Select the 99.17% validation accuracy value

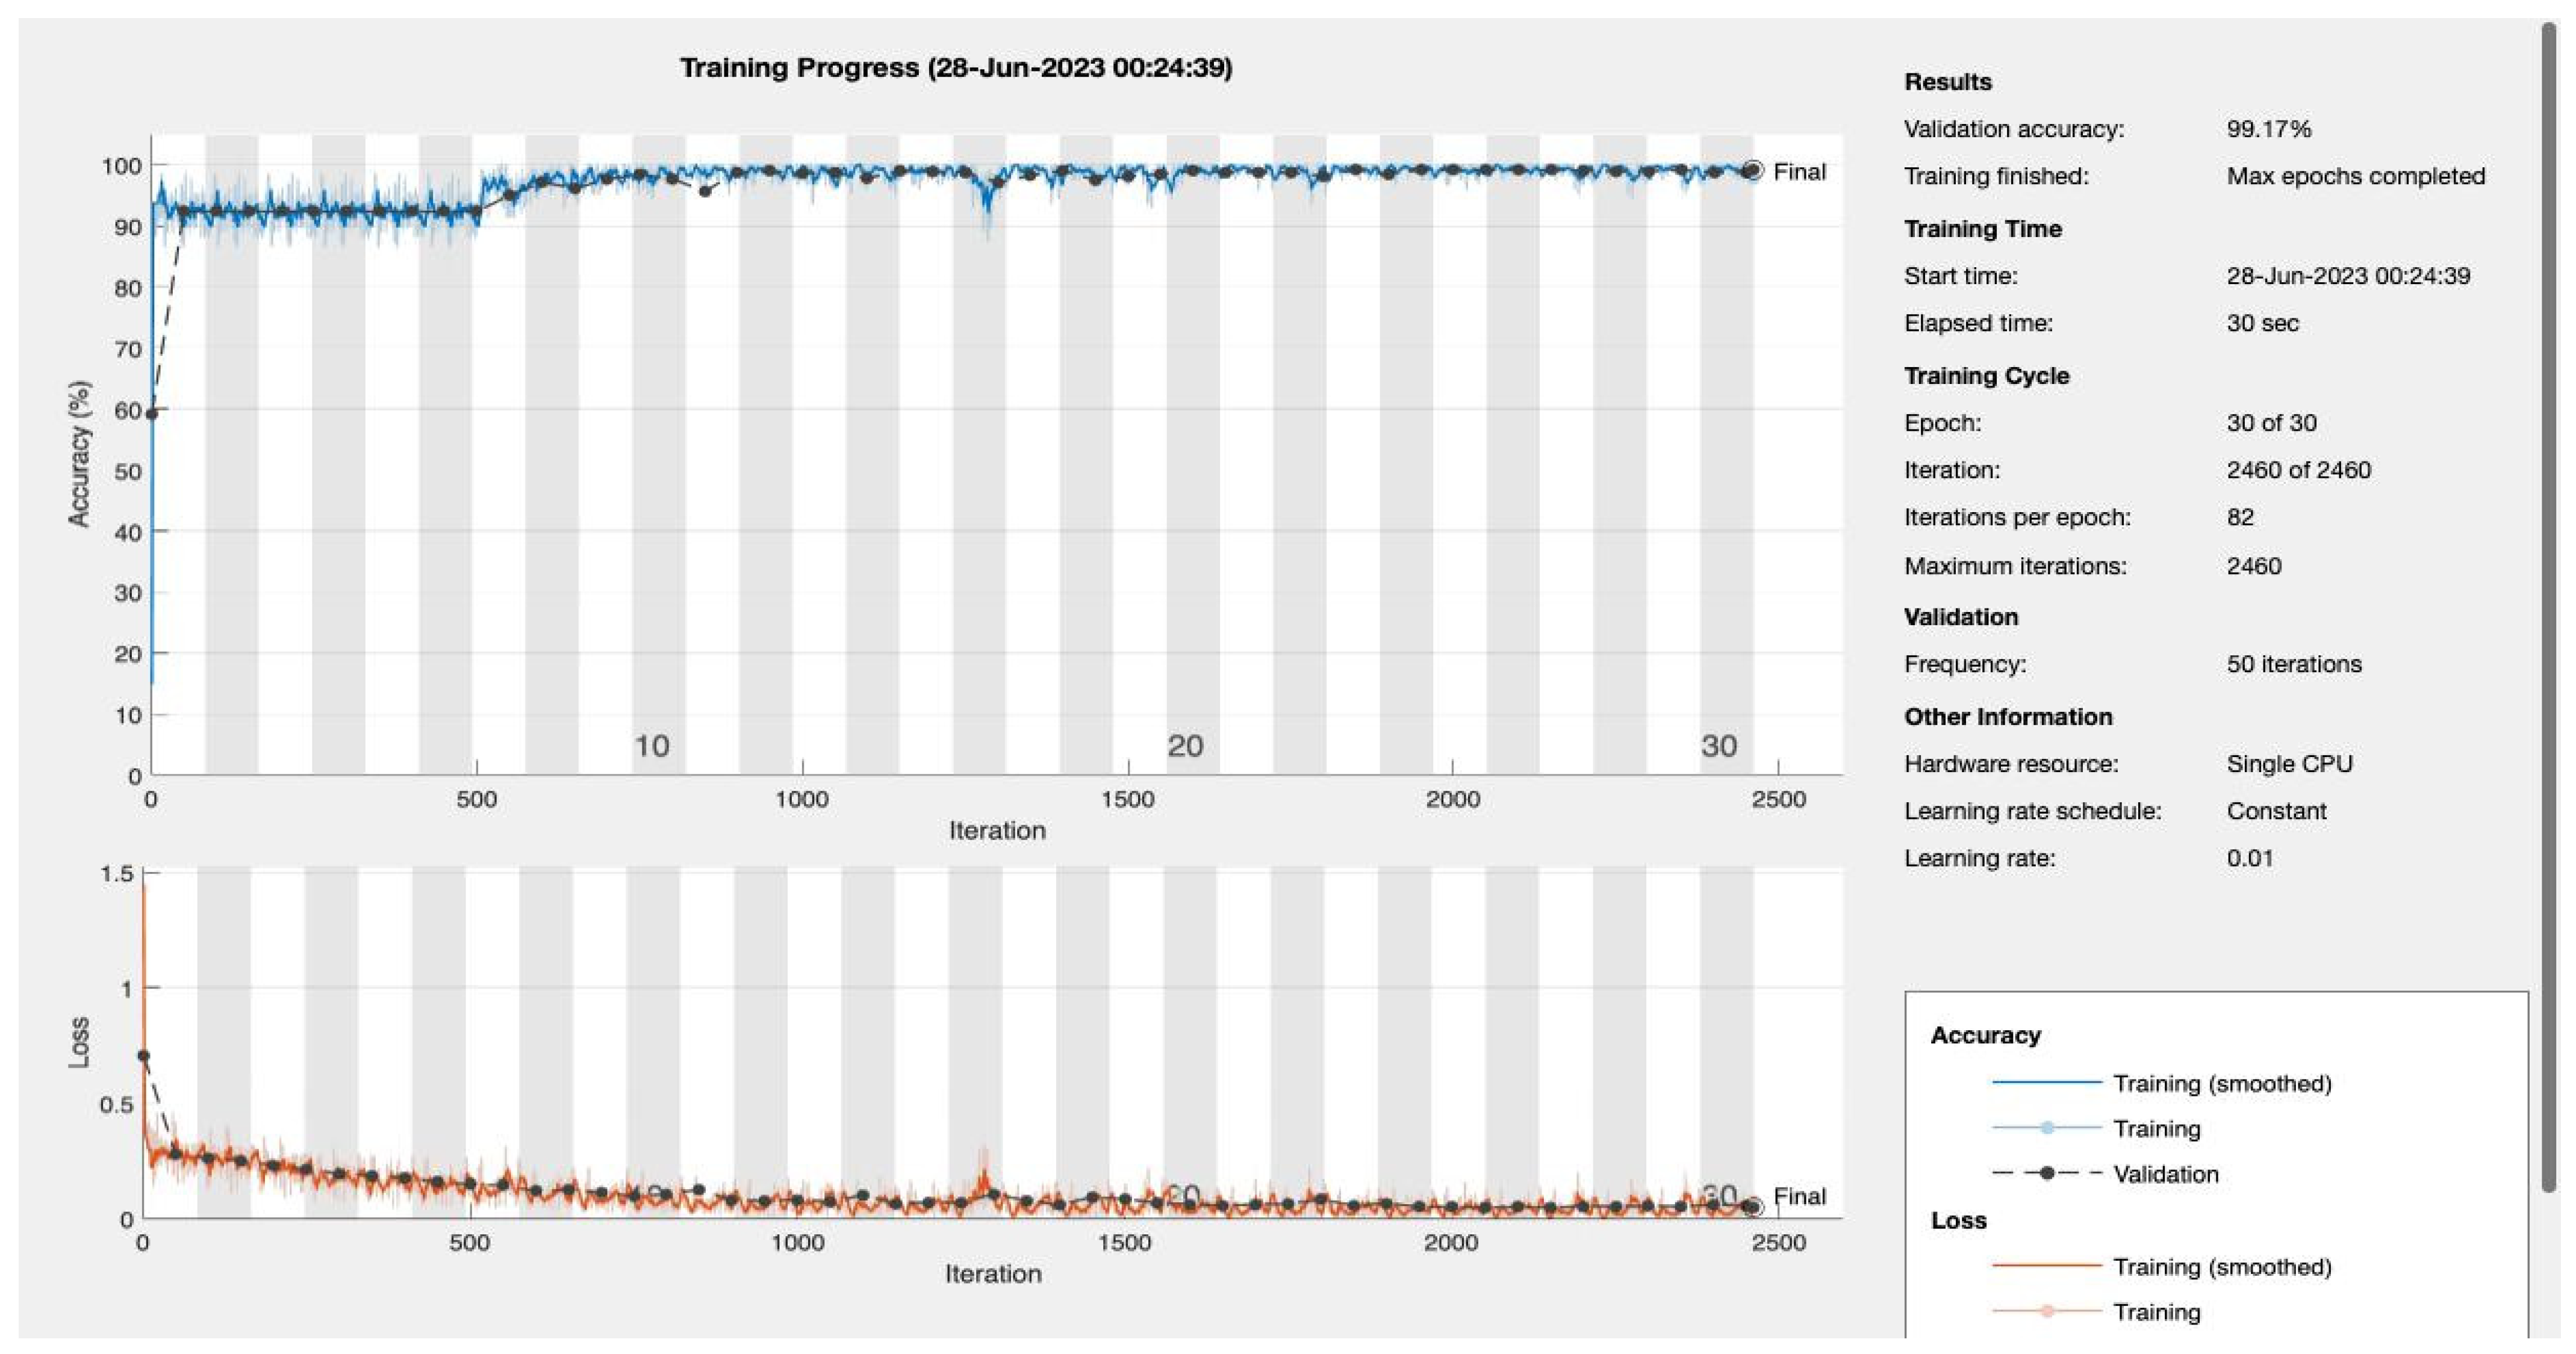[2268, 129]
